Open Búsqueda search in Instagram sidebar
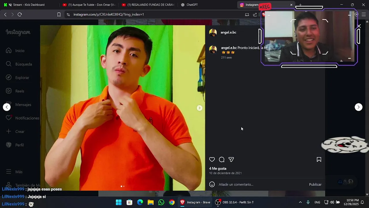The width and height of the screenshot is (369, 208). [20, 64]
